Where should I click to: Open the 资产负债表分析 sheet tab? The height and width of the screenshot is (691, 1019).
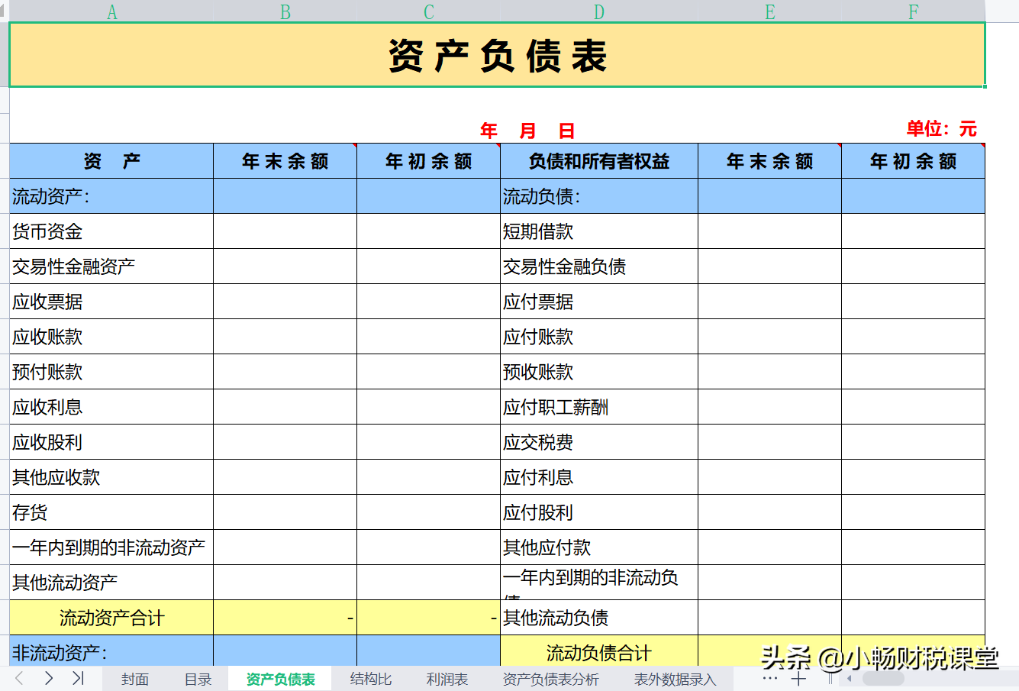(551, 680)
